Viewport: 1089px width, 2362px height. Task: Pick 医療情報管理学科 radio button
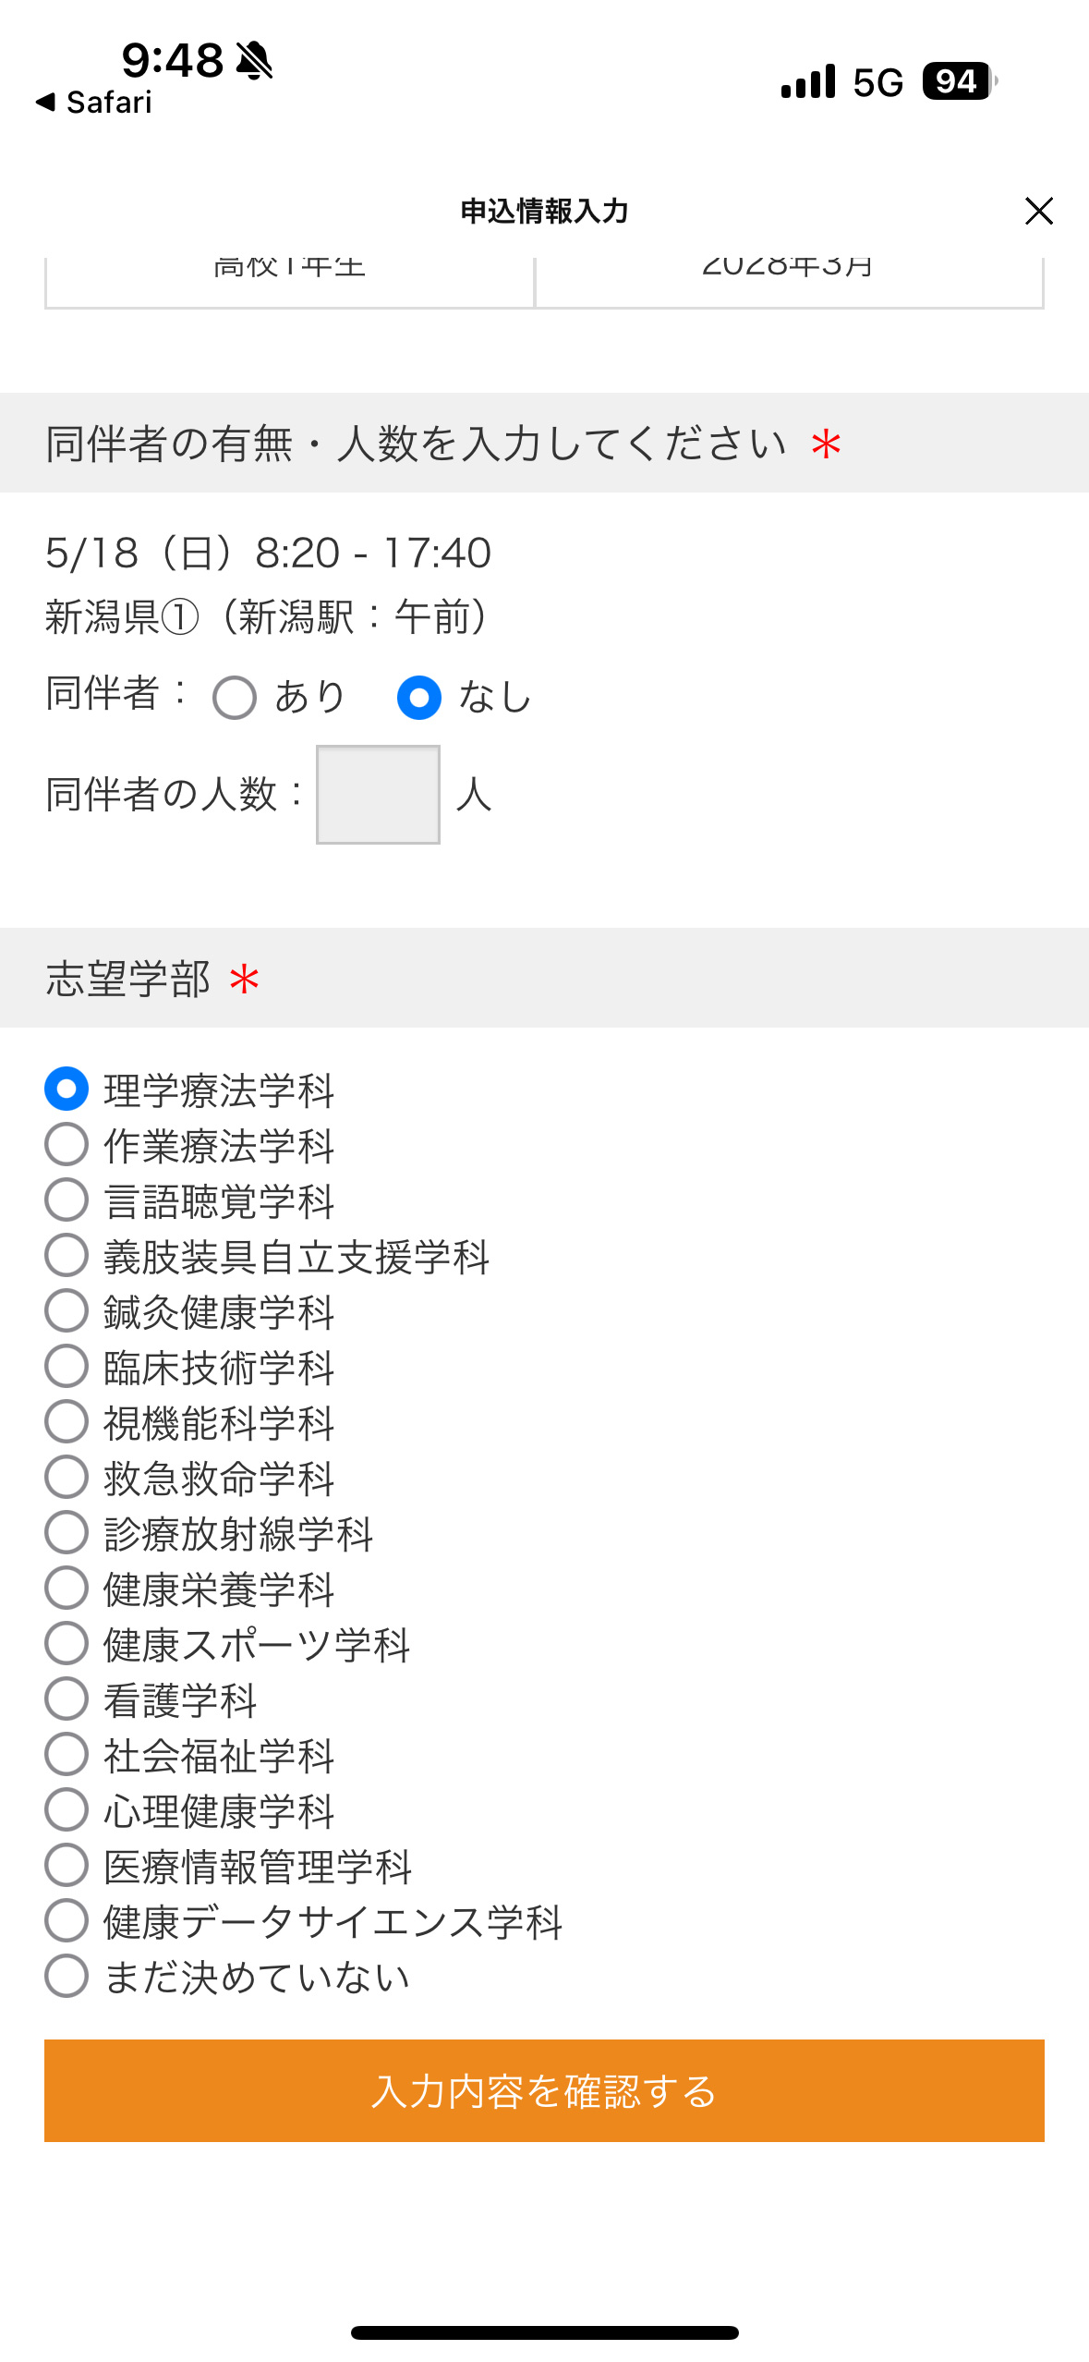pyautogui.click(x=67, y=1866)
